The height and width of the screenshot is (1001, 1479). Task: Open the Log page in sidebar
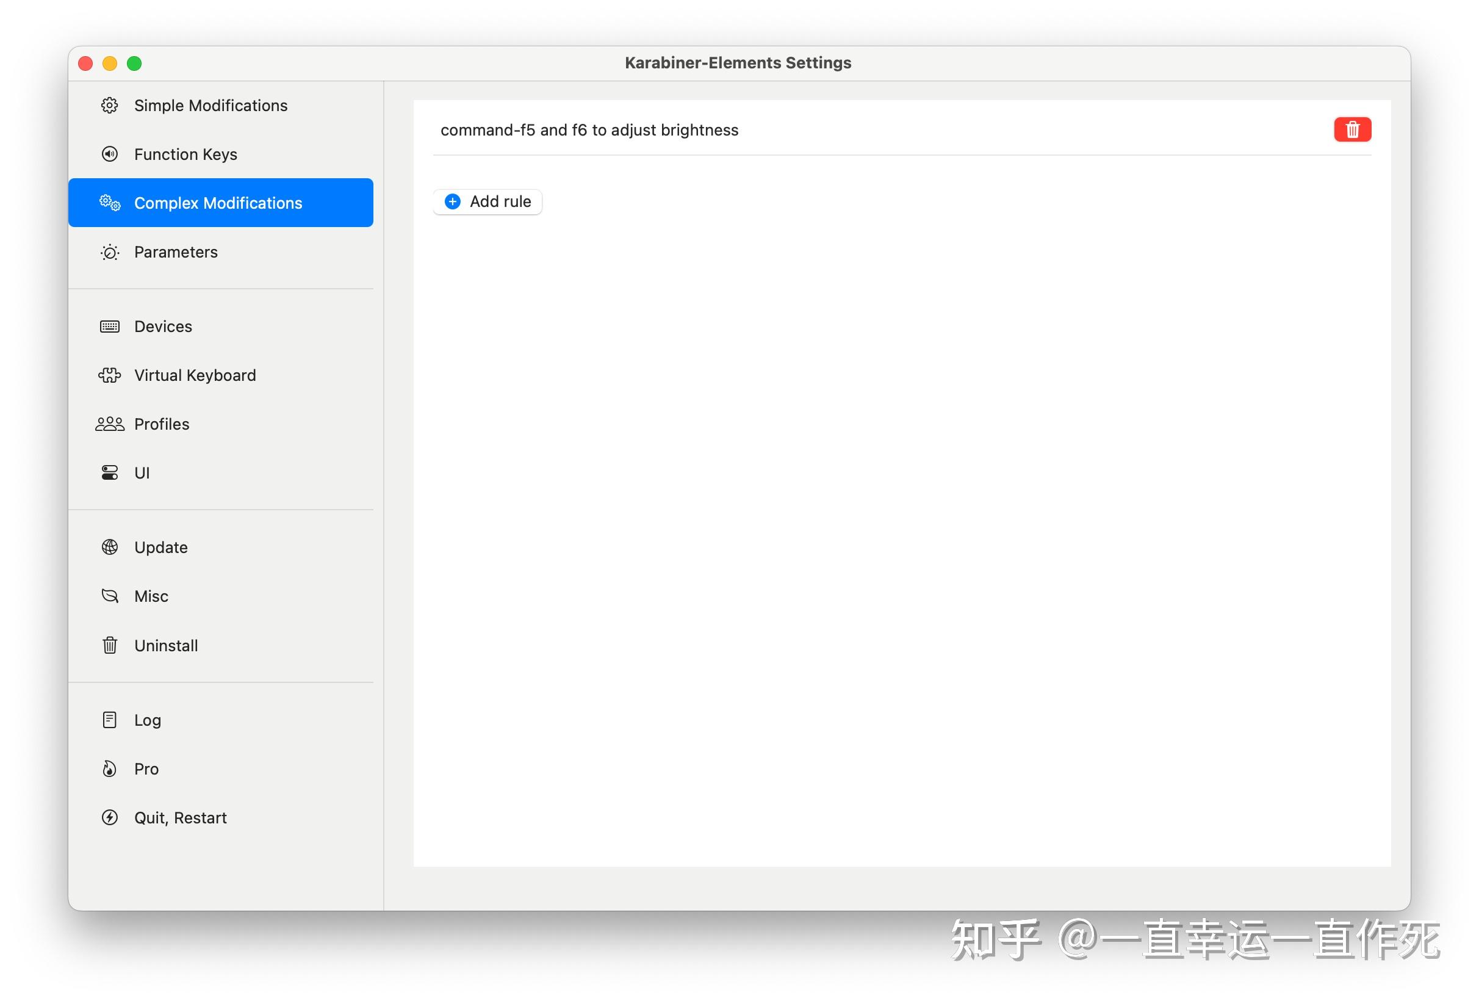[147, 720]
